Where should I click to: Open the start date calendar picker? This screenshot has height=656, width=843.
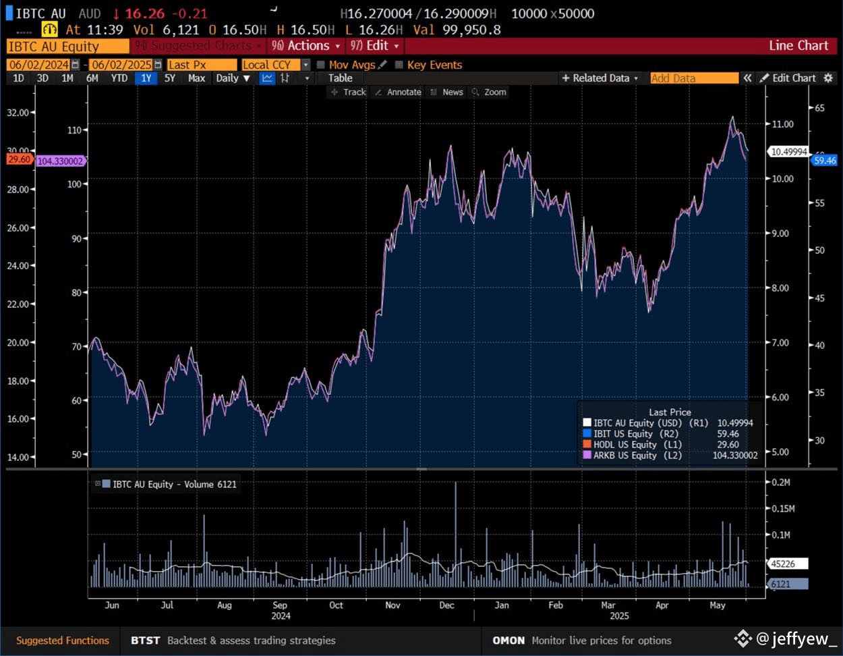[x=75, y=65]
